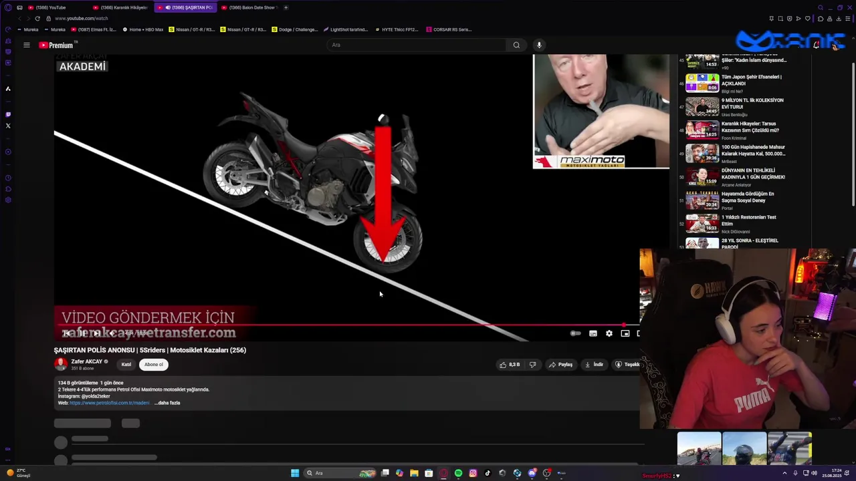Open Instagram from the taskbar

(x=473, y=473)
